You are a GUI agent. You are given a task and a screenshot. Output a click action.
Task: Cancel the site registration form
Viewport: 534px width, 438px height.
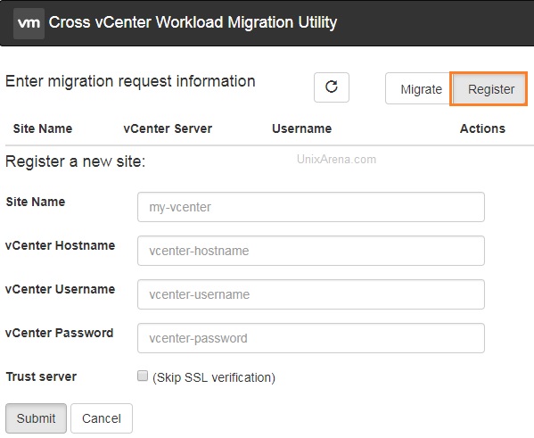pos(102,418)
